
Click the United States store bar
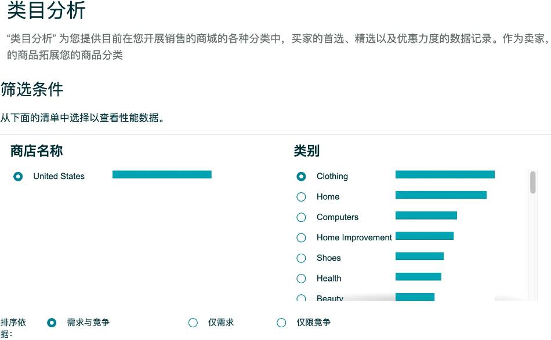click(x=162, y=174)
